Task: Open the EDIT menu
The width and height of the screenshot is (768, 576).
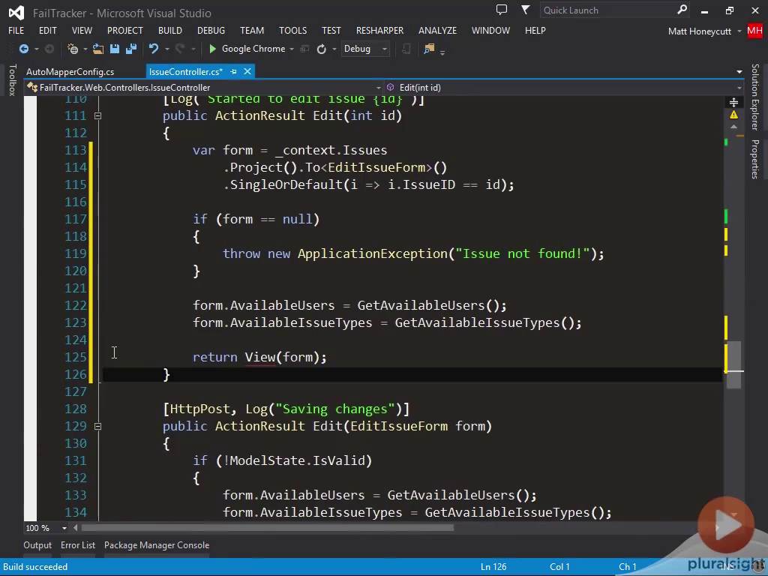Action: click(x=47, y=30)
